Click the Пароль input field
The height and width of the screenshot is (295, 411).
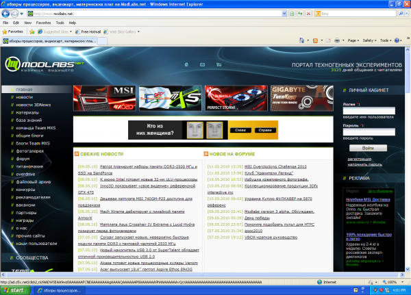point(369,132)
